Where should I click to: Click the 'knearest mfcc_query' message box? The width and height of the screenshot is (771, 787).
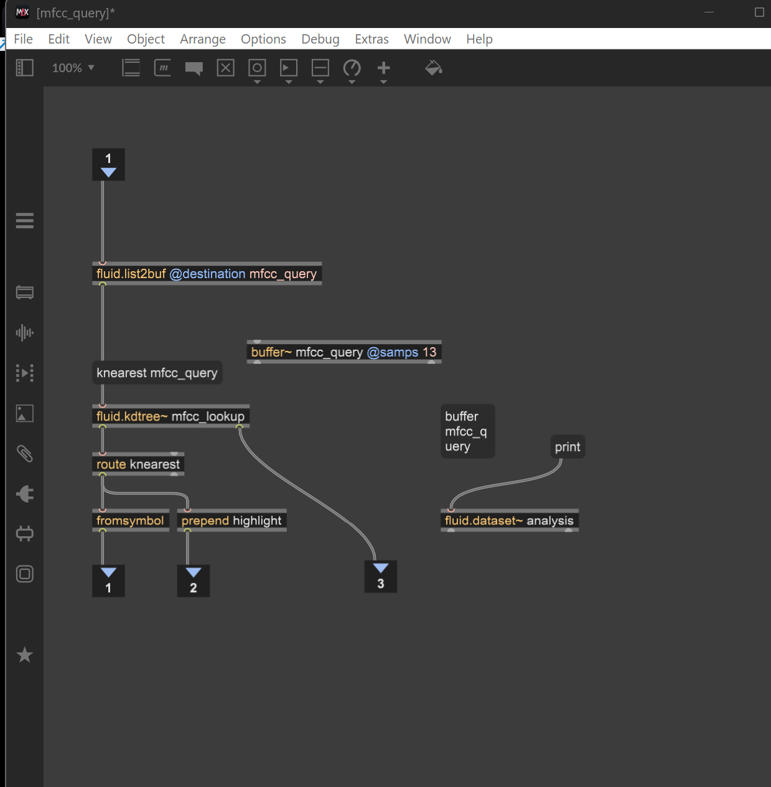pos(157,373)
